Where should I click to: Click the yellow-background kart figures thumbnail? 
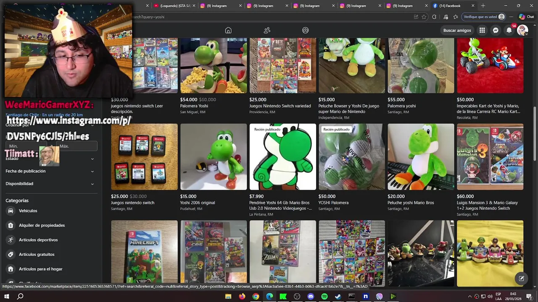tap(490, 253)
